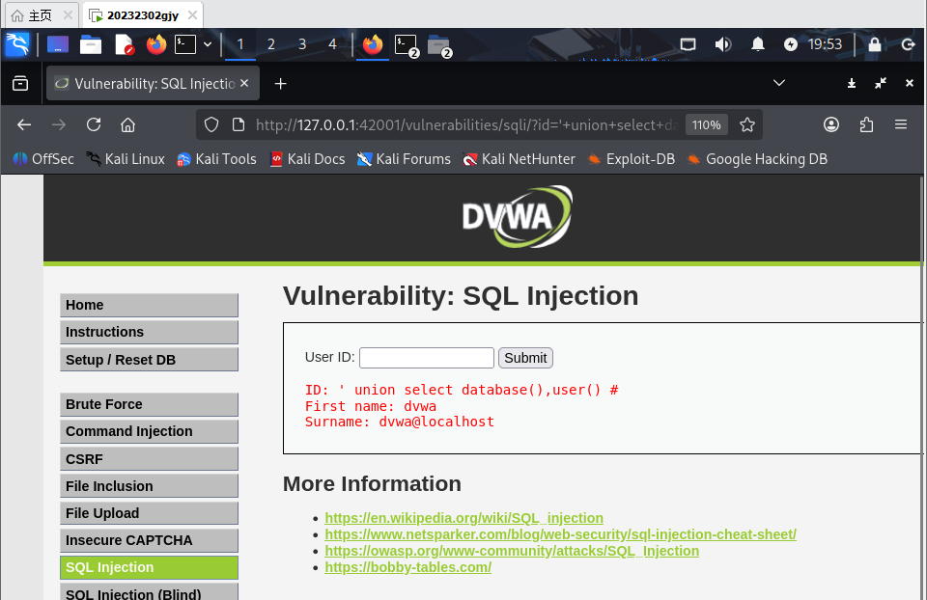The height and width of the screenshot is (600, 927).
Task: Focus the grouped file manager taskbar item
Action: click(x=439, y=45)
